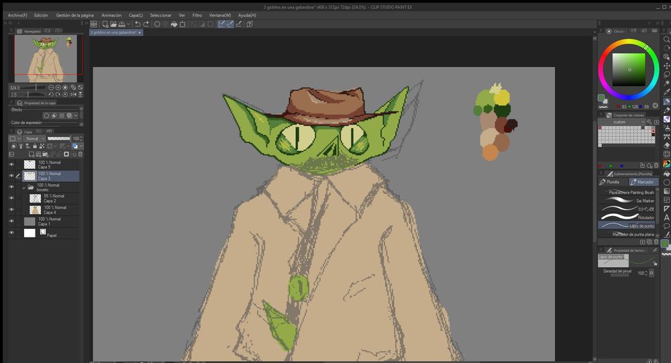Click the Fill bucket command bar icon
The image size is (671, 363).
point(174,24)
